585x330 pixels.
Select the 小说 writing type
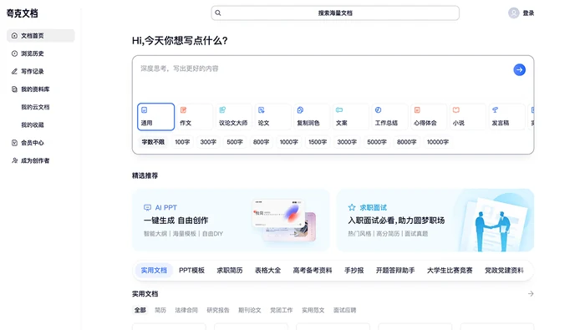468,117
